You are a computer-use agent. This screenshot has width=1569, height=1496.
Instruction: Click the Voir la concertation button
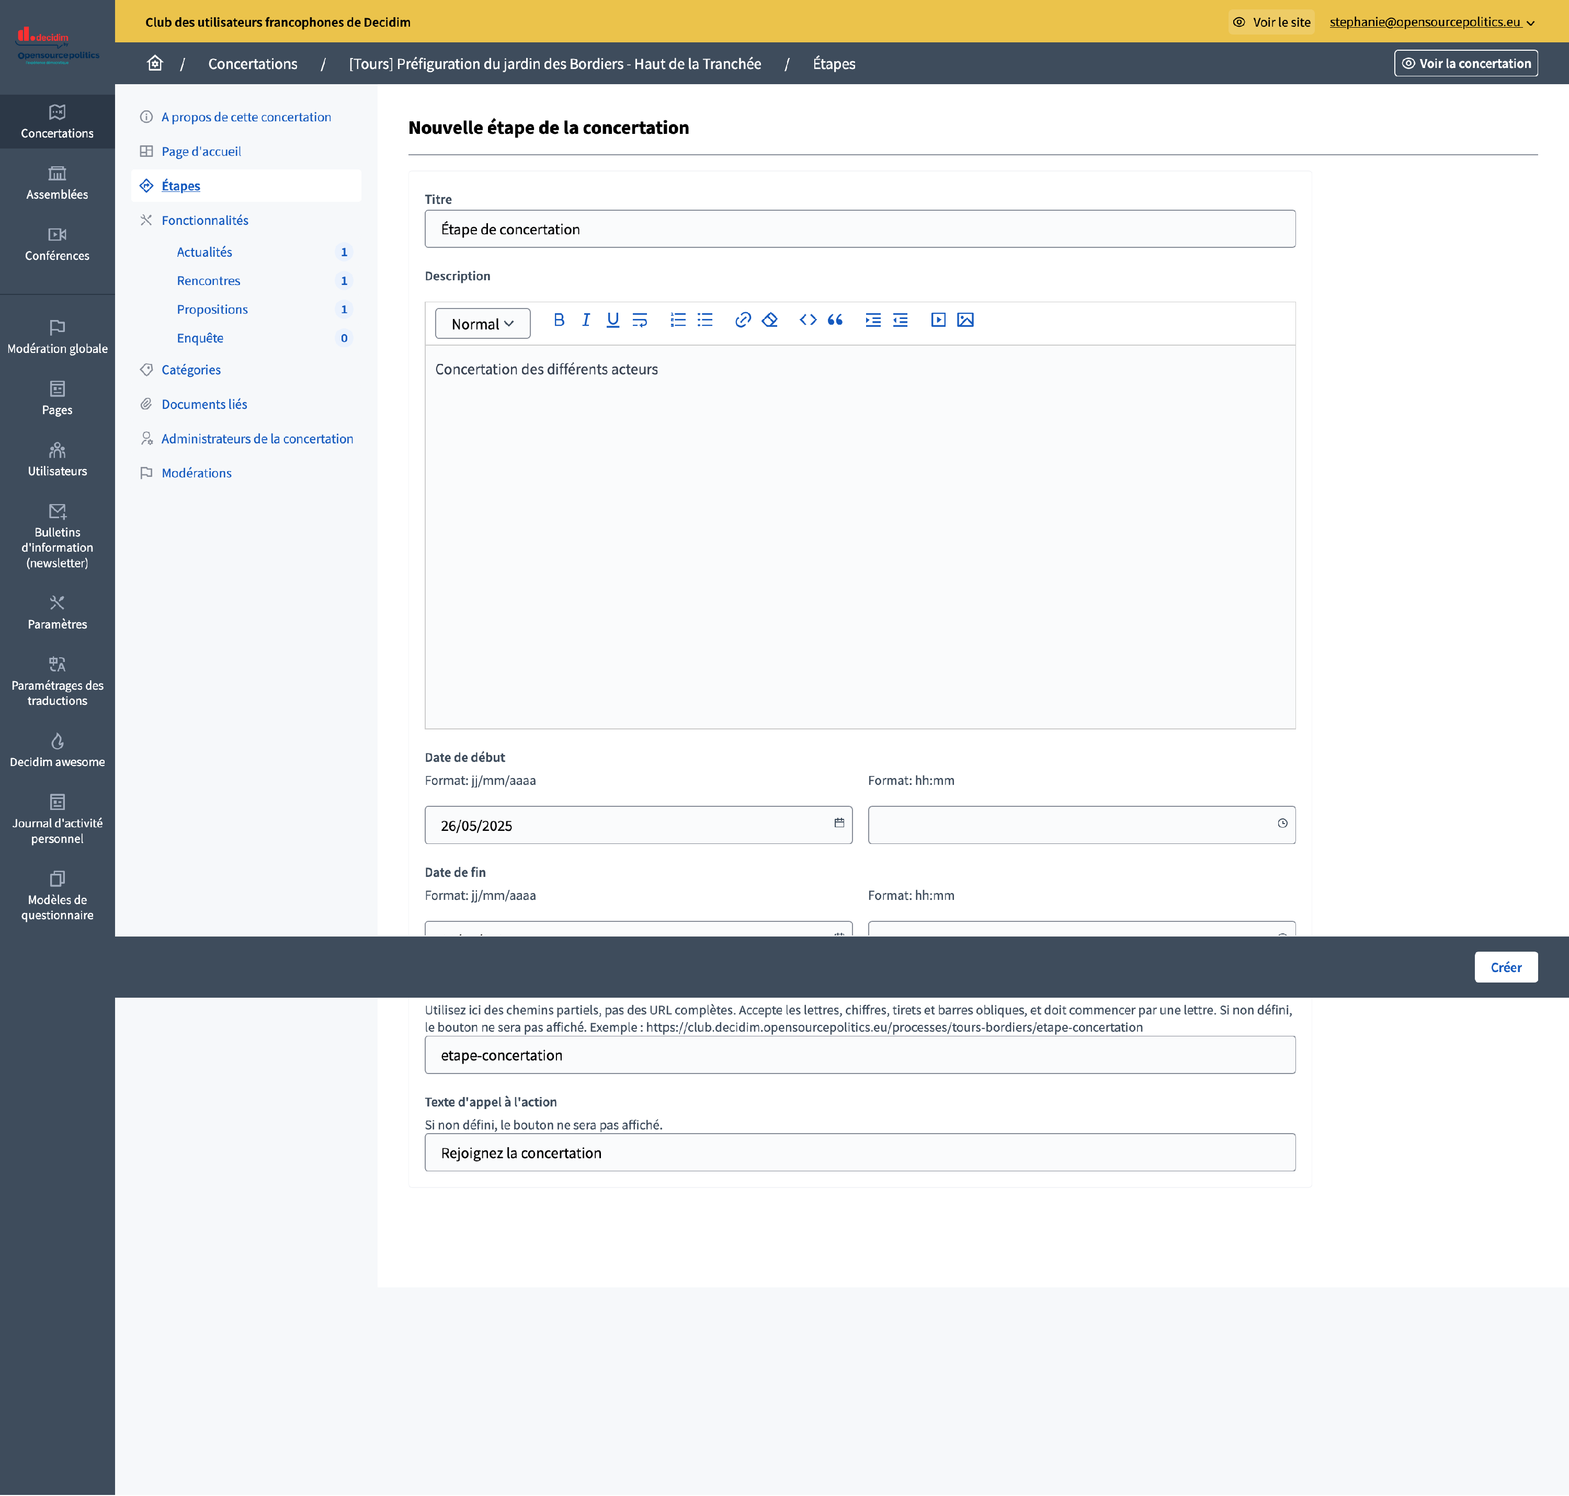click(1465, 63)
